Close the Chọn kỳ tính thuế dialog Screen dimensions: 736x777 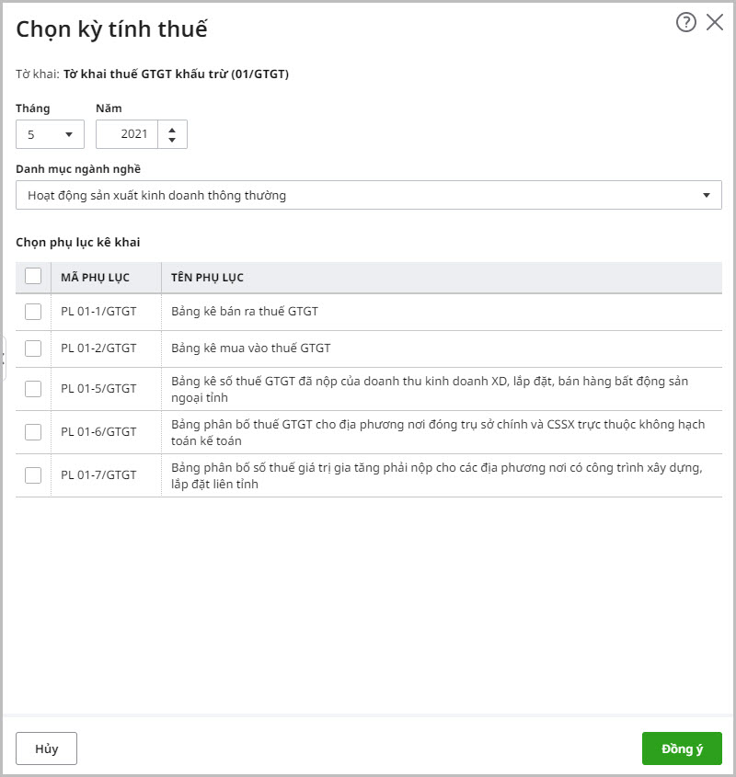715,23
